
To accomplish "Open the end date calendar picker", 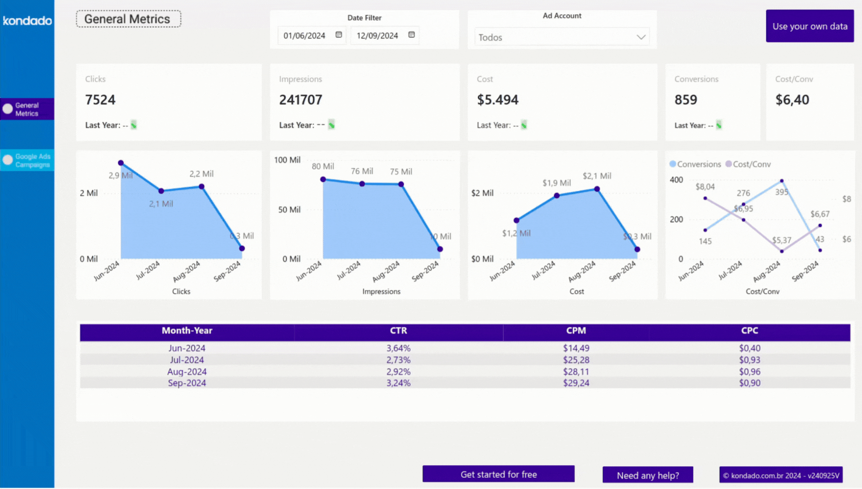I will click(412, 35).
